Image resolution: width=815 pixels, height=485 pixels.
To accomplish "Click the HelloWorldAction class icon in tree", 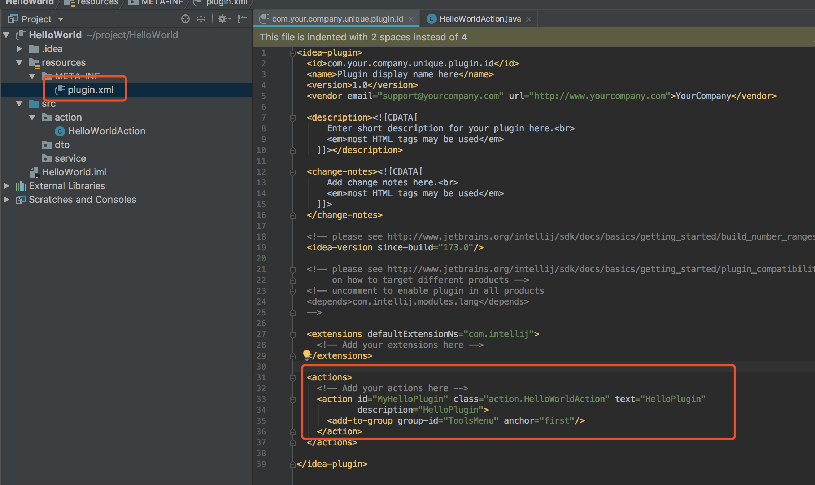I will [60, 131].
